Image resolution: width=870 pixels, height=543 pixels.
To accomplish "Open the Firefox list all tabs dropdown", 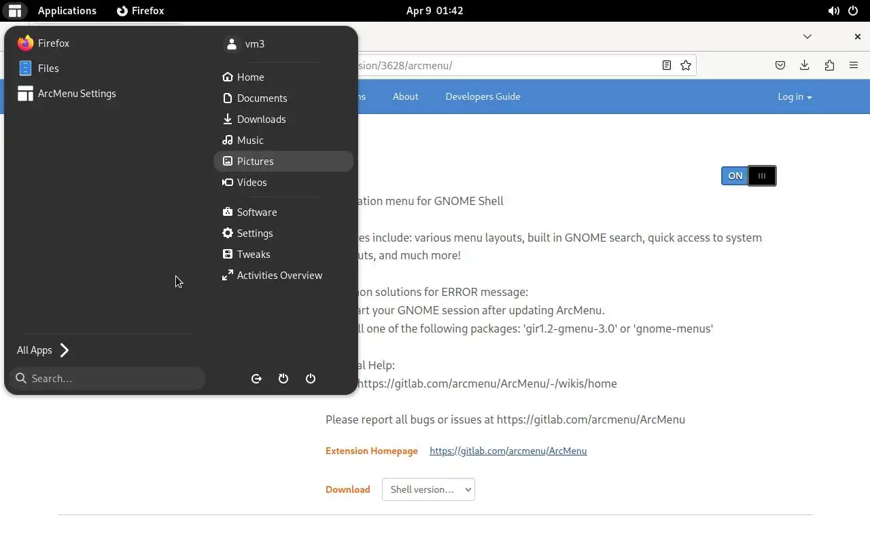I will point(807,37).
